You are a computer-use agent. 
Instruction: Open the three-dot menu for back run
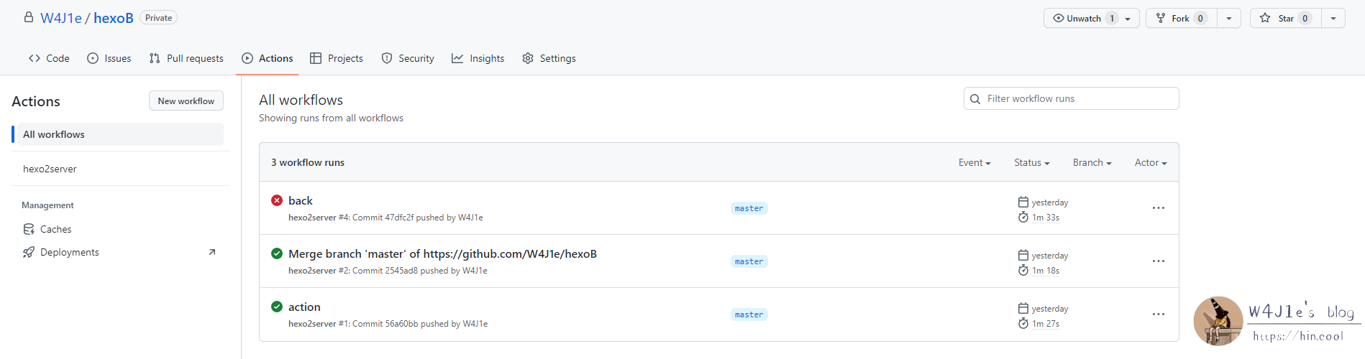coord(1158,208)
